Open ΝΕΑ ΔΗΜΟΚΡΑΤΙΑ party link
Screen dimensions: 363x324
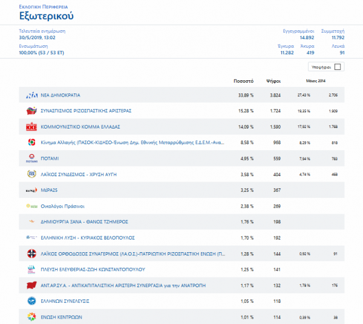pyautogui.click(x=60, y=95)
